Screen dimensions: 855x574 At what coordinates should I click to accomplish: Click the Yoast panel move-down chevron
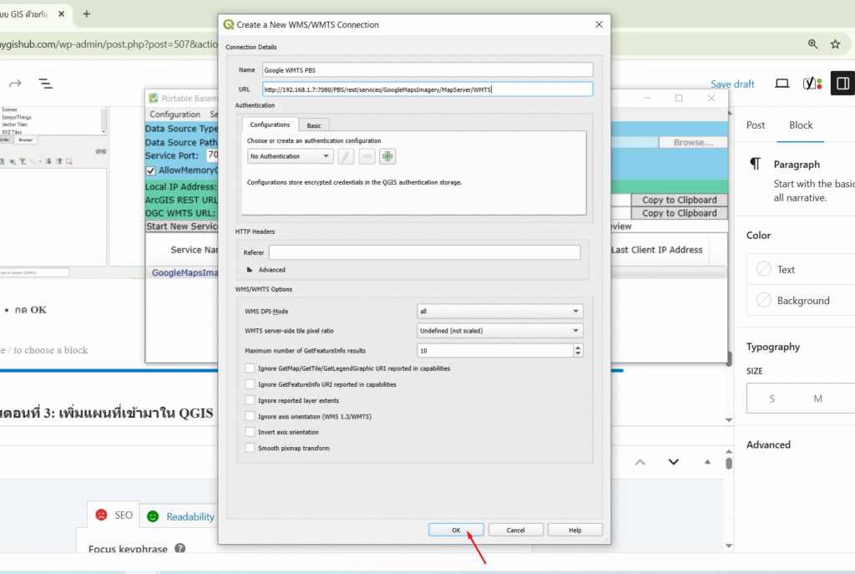674,462
